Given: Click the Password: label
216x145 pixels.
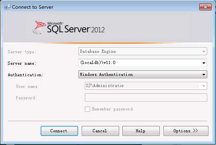Looking at the screenshot, I should click(26, 98).
